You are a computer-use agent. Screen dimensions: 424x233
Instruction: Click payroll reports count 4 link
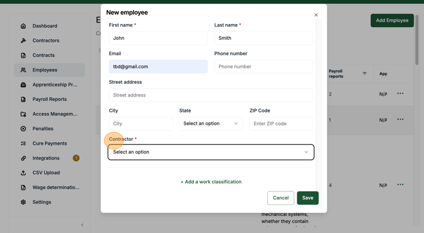click(x=330, y=185)
